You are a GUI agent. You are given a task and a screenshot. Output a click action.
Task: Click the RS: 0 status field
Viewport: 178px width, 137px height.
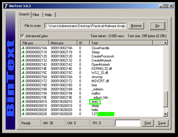pos(103,123)
